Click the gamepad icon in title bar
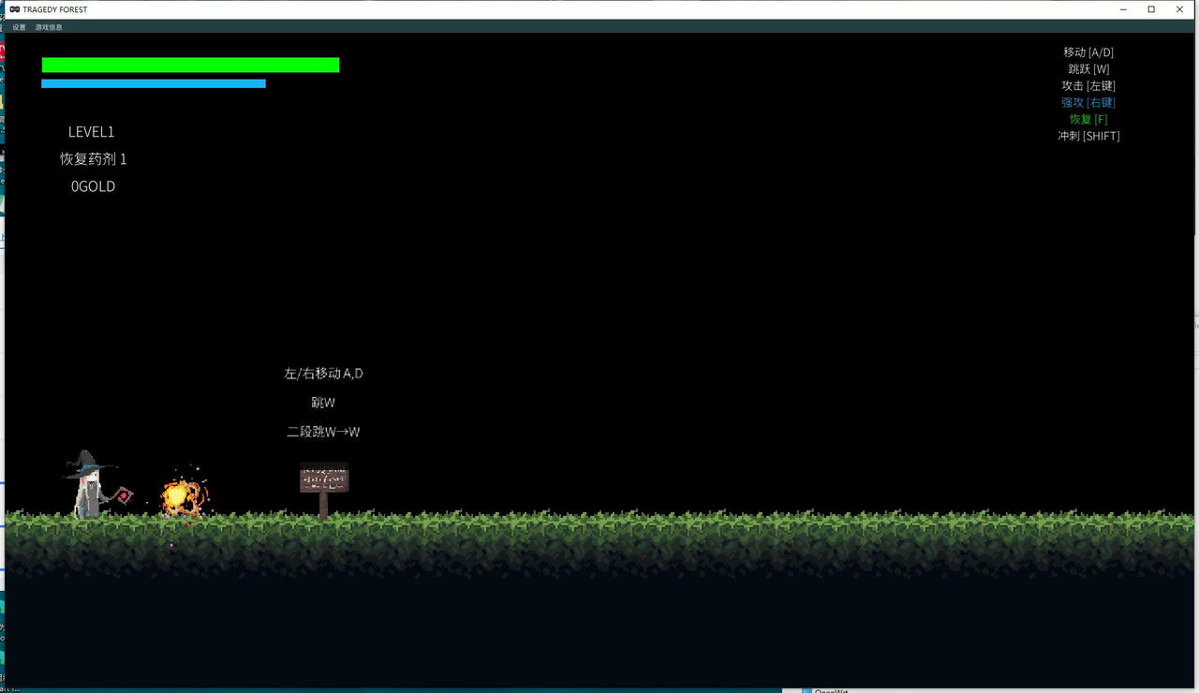This screenshot has height=693, width=1199. click(14, 9)
